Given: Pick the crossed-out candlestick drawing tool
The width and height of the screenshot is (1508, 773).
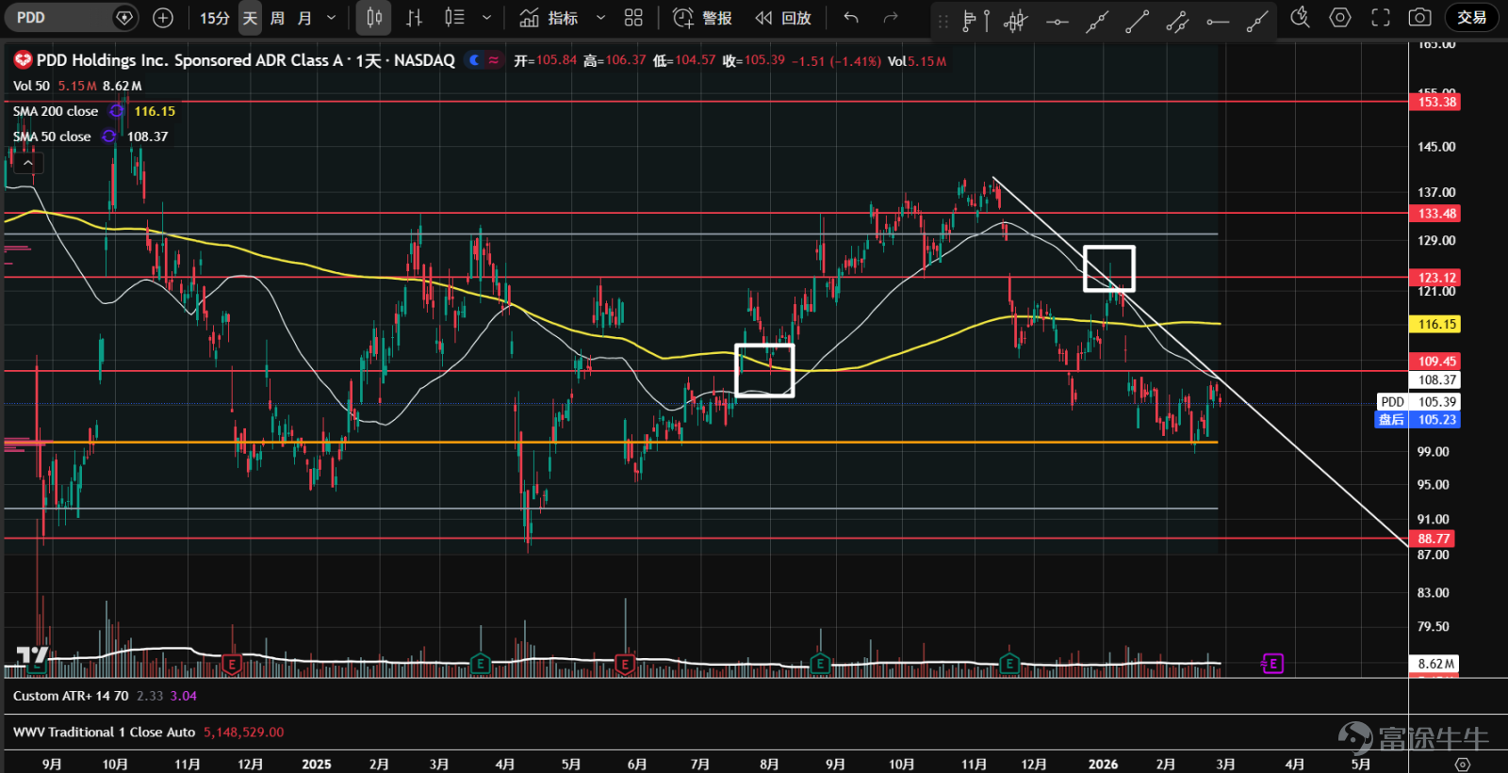Looking at the screenshot, I should coord(1016,20).
